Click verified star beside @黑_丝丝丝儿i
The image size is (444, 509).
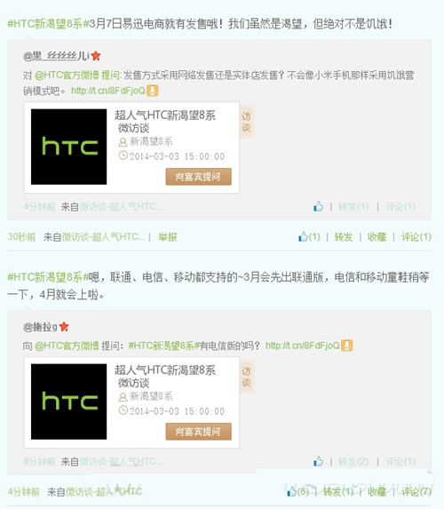click(96, 56)
